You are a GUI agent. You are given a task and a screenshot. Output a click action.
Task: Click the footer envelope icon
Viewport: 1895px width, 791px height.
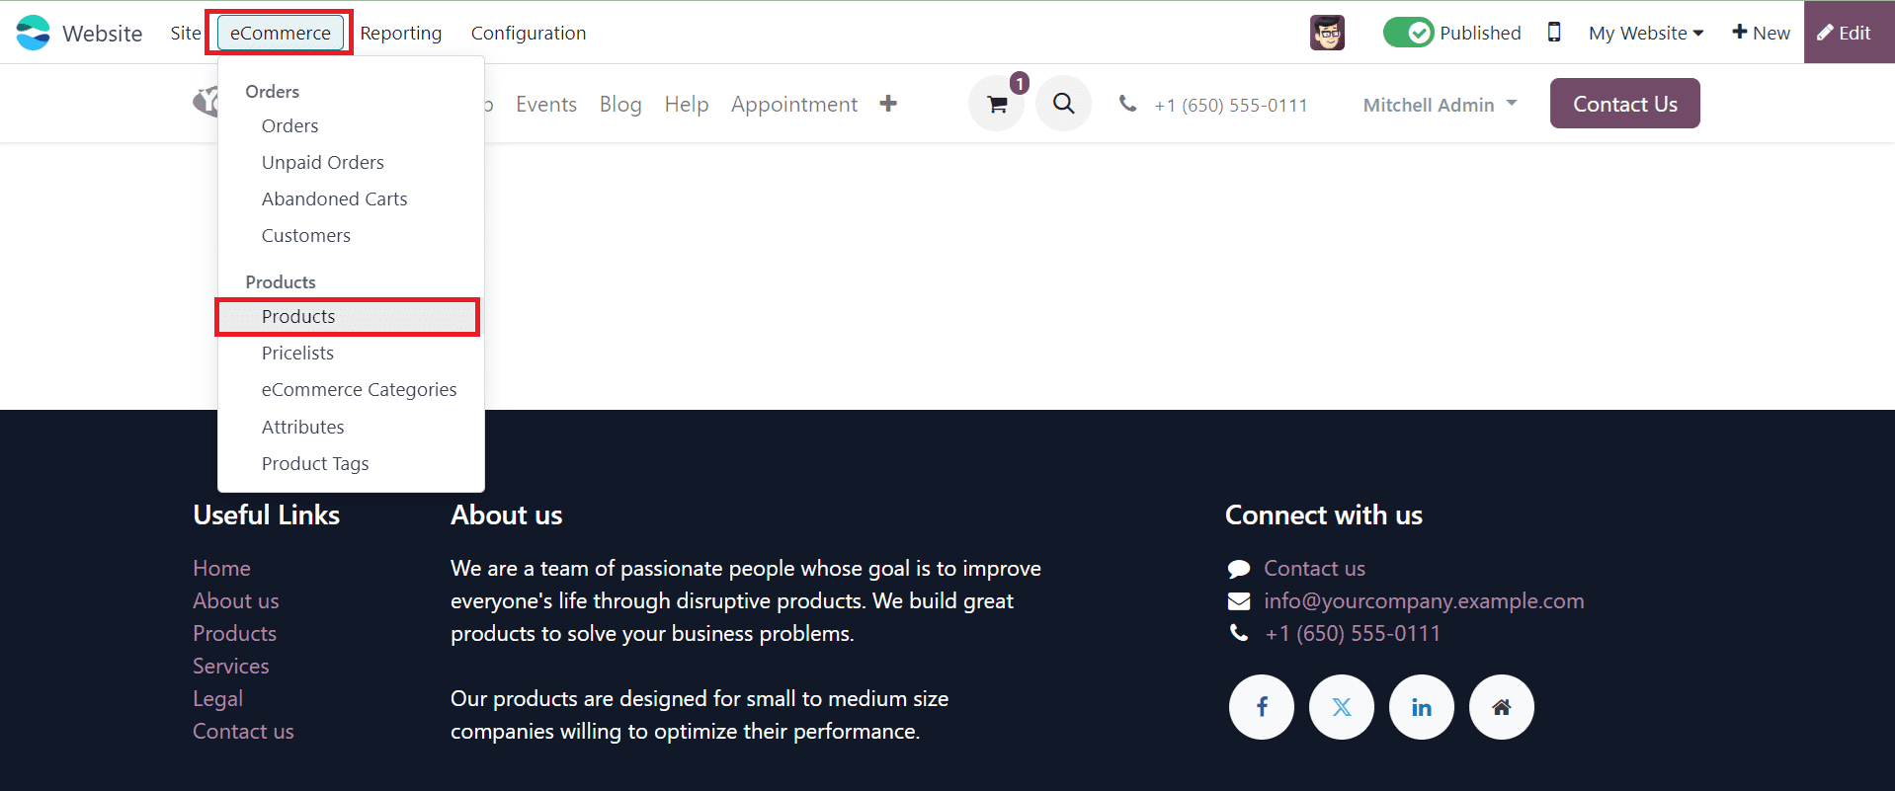[x=1239, y=601]
